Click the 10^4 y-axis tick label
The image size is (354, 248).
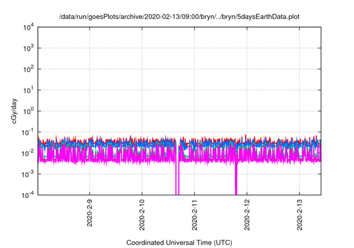(28, 28)
